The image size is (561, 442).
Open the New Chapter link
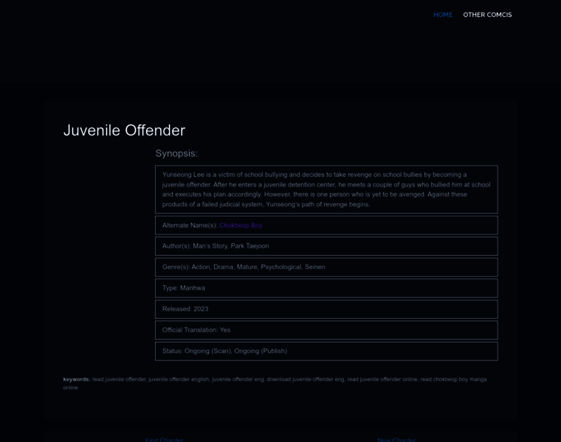click(x=396, y=440)
